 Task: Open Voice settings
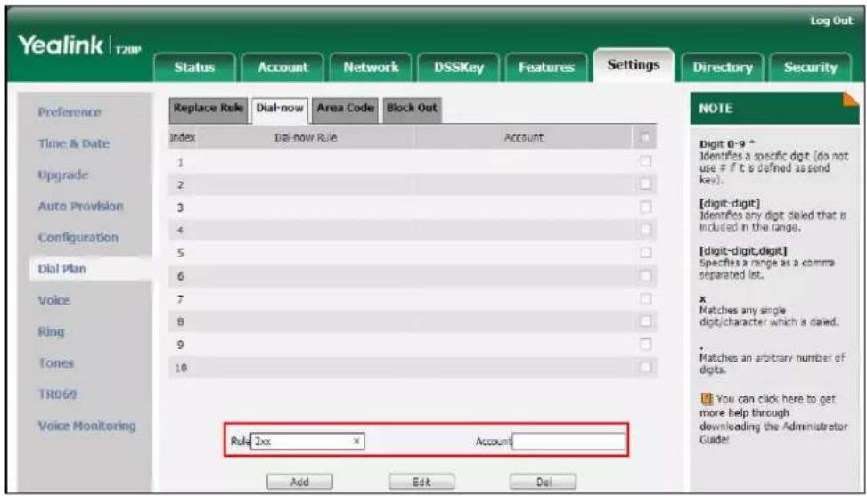pyautogui.click(x=53, y=300)
